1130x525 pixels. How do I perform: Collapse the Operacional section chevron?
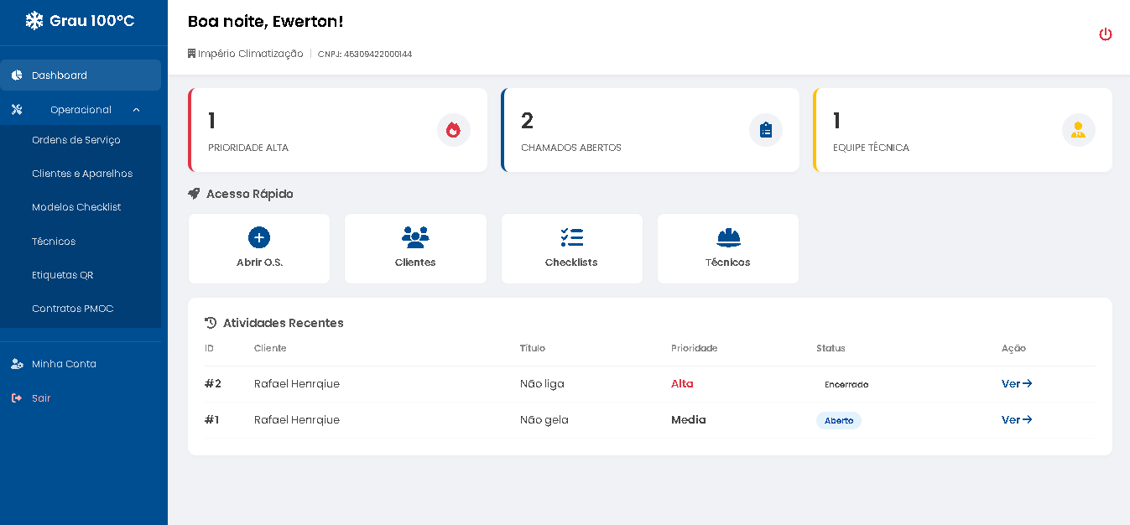pos(136,109)
